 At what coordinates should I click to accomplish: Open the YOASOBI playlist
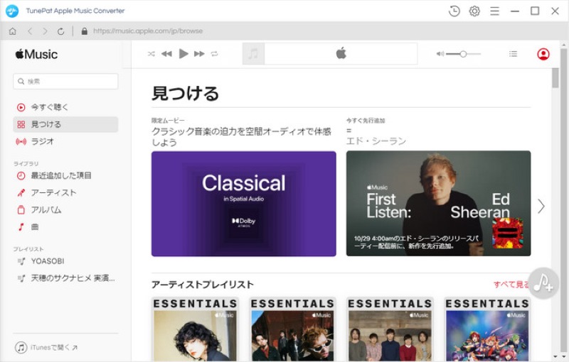pos(65,261)
